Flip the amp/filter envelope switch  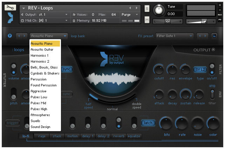tap(212, 94)
